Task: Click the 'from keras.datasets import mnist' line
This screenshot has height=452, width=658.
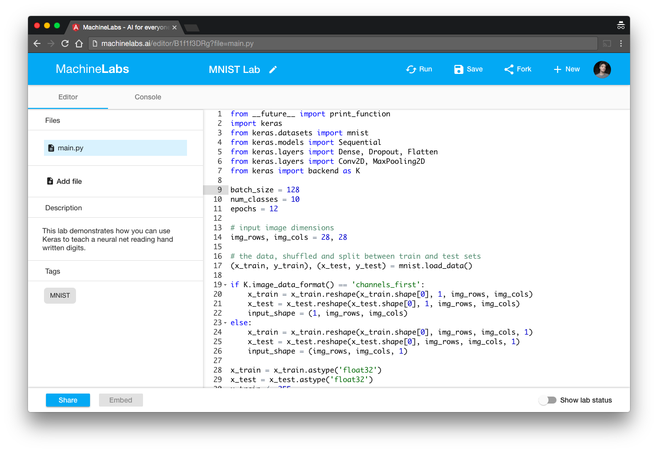Action: [299, 133]
